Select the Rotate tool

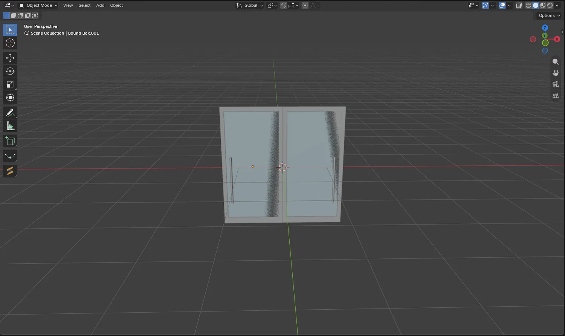[10, 71]
